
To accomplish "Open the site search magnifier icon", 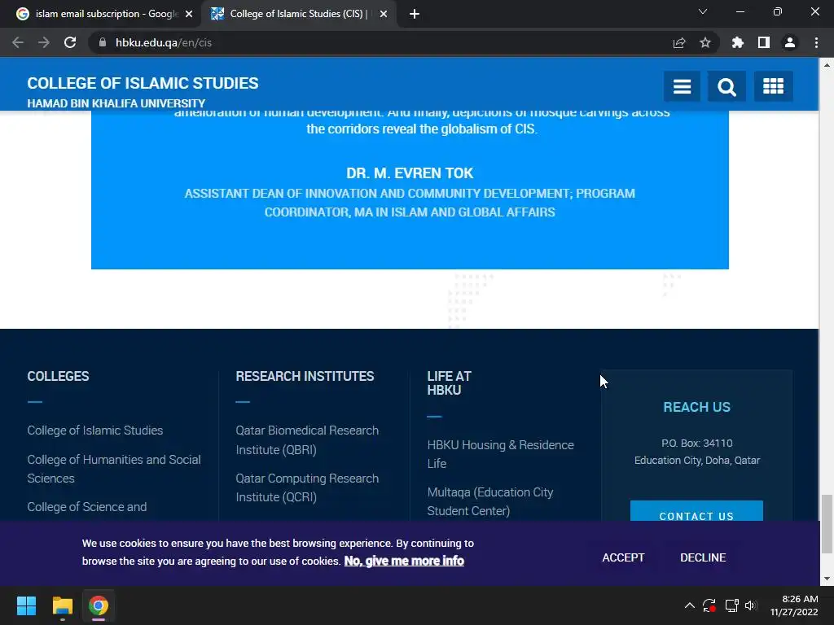I will [x=726, y=86].
